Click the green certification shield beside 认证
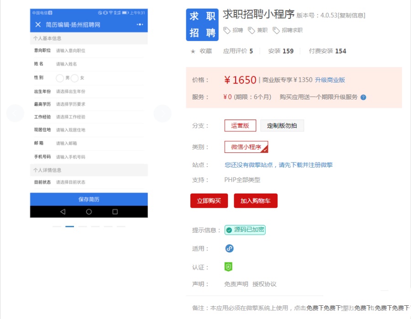The height and width of the screenshot is (319, 411). click(228, 267)
